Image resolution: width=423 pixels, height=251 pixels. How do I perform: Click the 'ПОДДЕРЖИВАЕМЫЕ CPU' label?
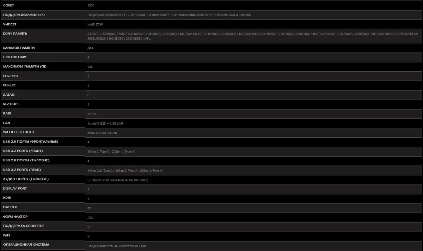24,15
